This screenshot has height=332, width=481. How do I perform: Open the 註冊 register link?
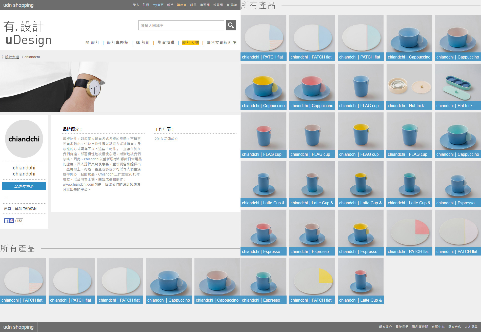146,5
